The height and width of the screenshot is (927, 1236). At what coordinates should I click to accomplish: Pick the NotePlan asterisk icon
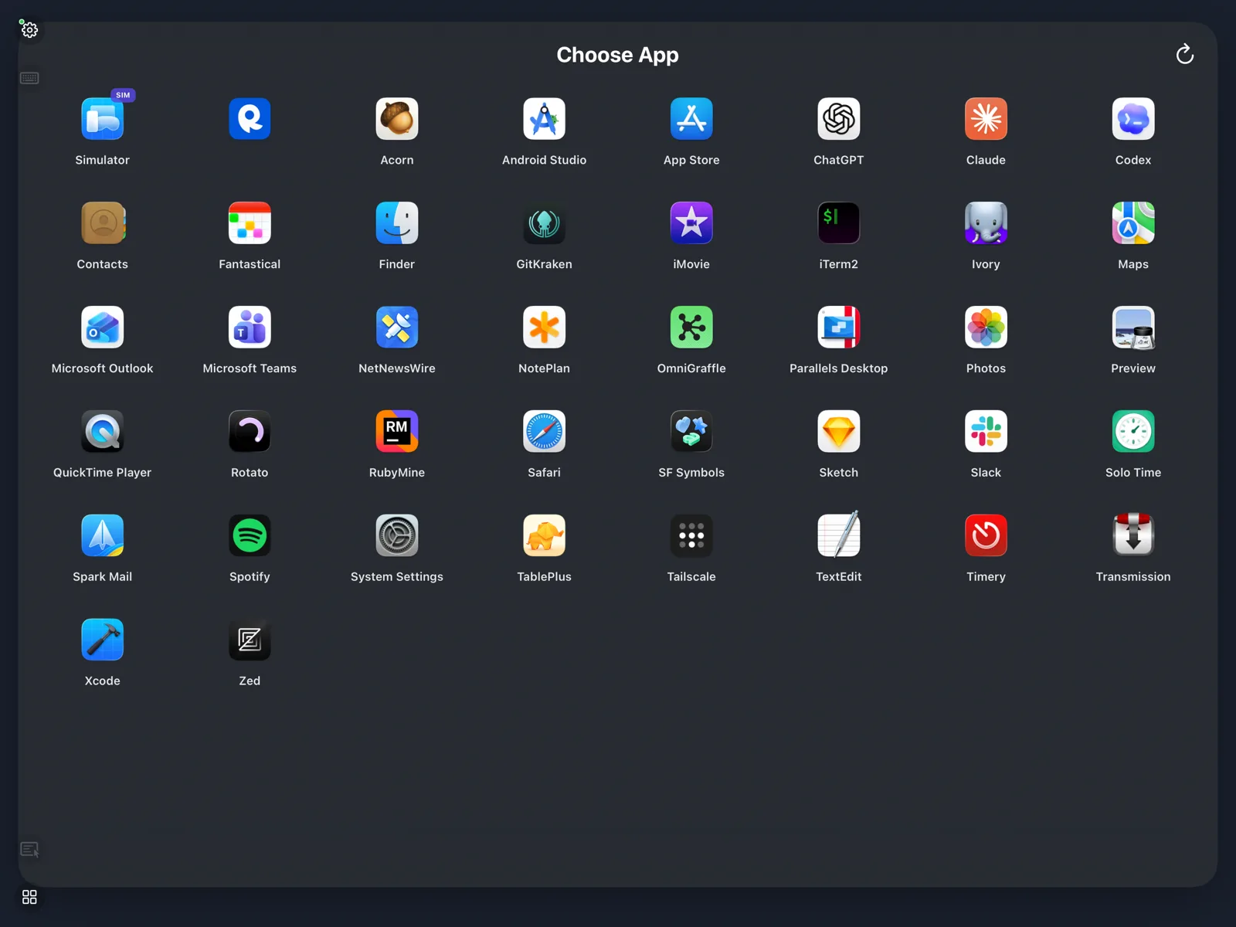coord(545,328)
